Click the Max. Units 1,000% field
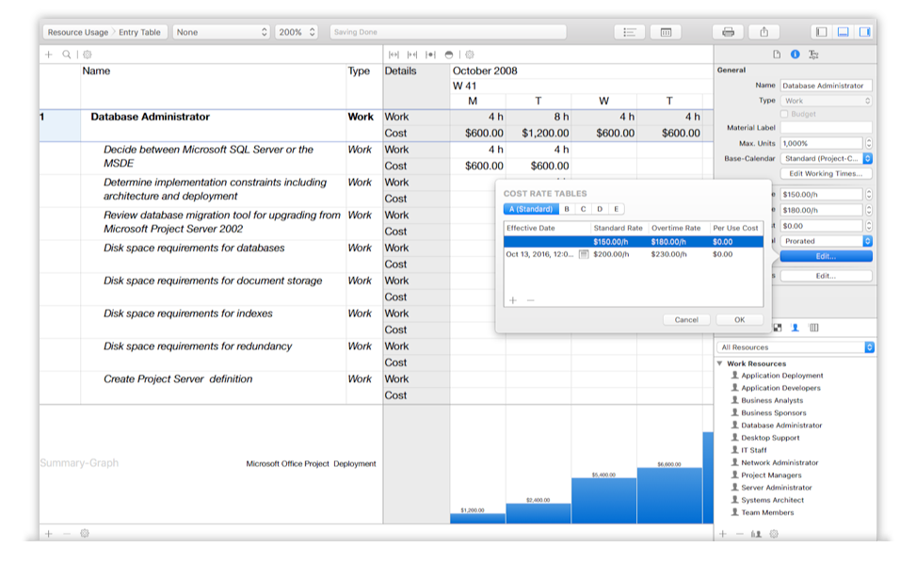The image size is (916, 579). coord(821,143)
